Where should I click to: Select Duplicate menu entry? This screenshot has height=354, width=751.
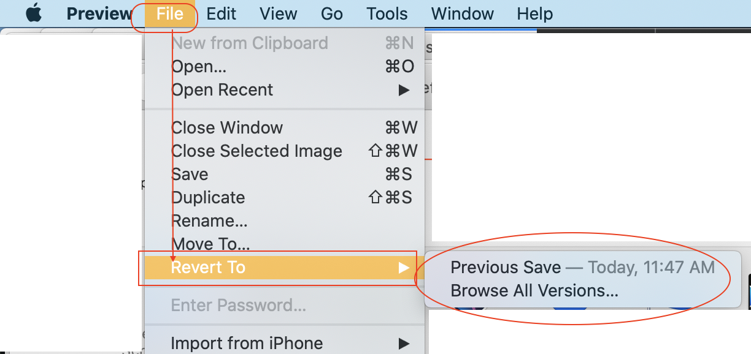208,198
